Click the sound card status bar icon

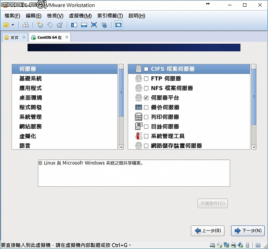click(x=240, y=245)
